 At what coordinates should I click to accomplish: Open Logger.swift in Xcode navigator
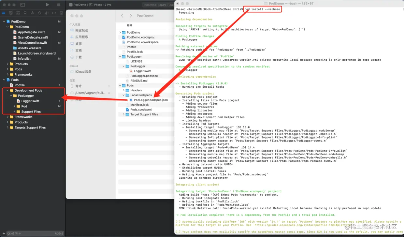tap(30, 101)
